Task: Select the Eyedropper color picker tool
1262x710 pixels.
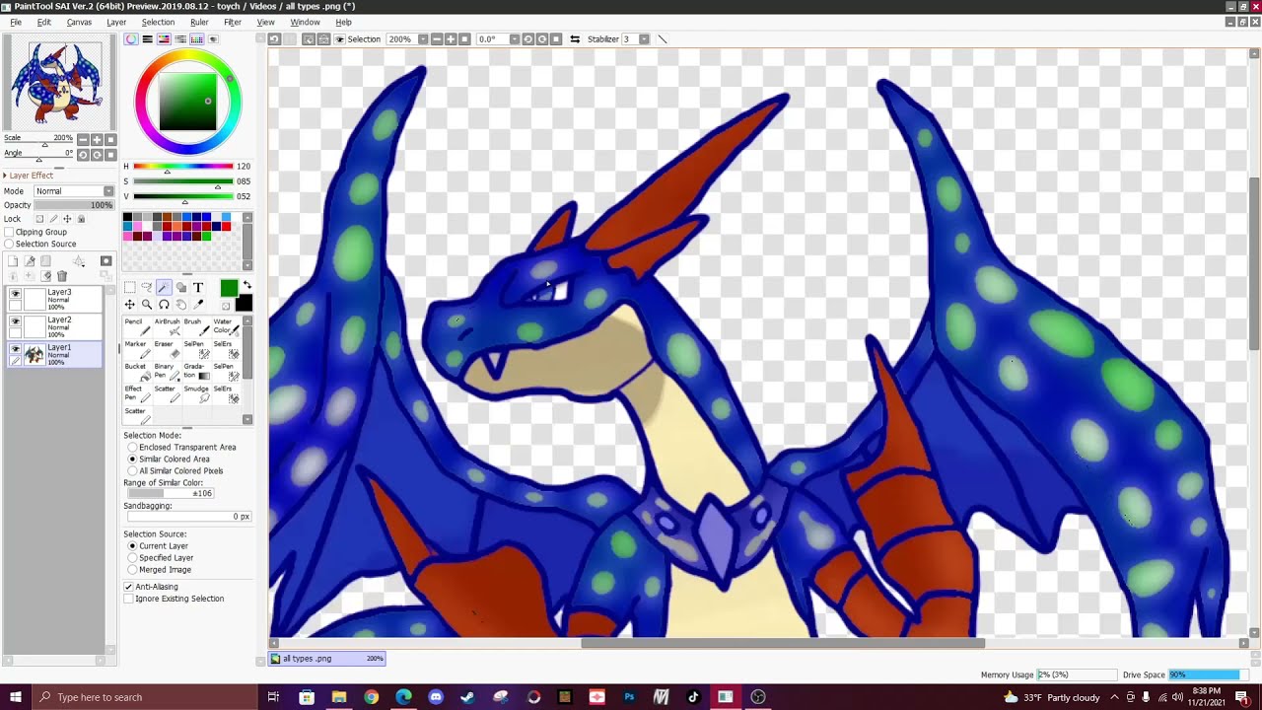Action: (198, 305)
